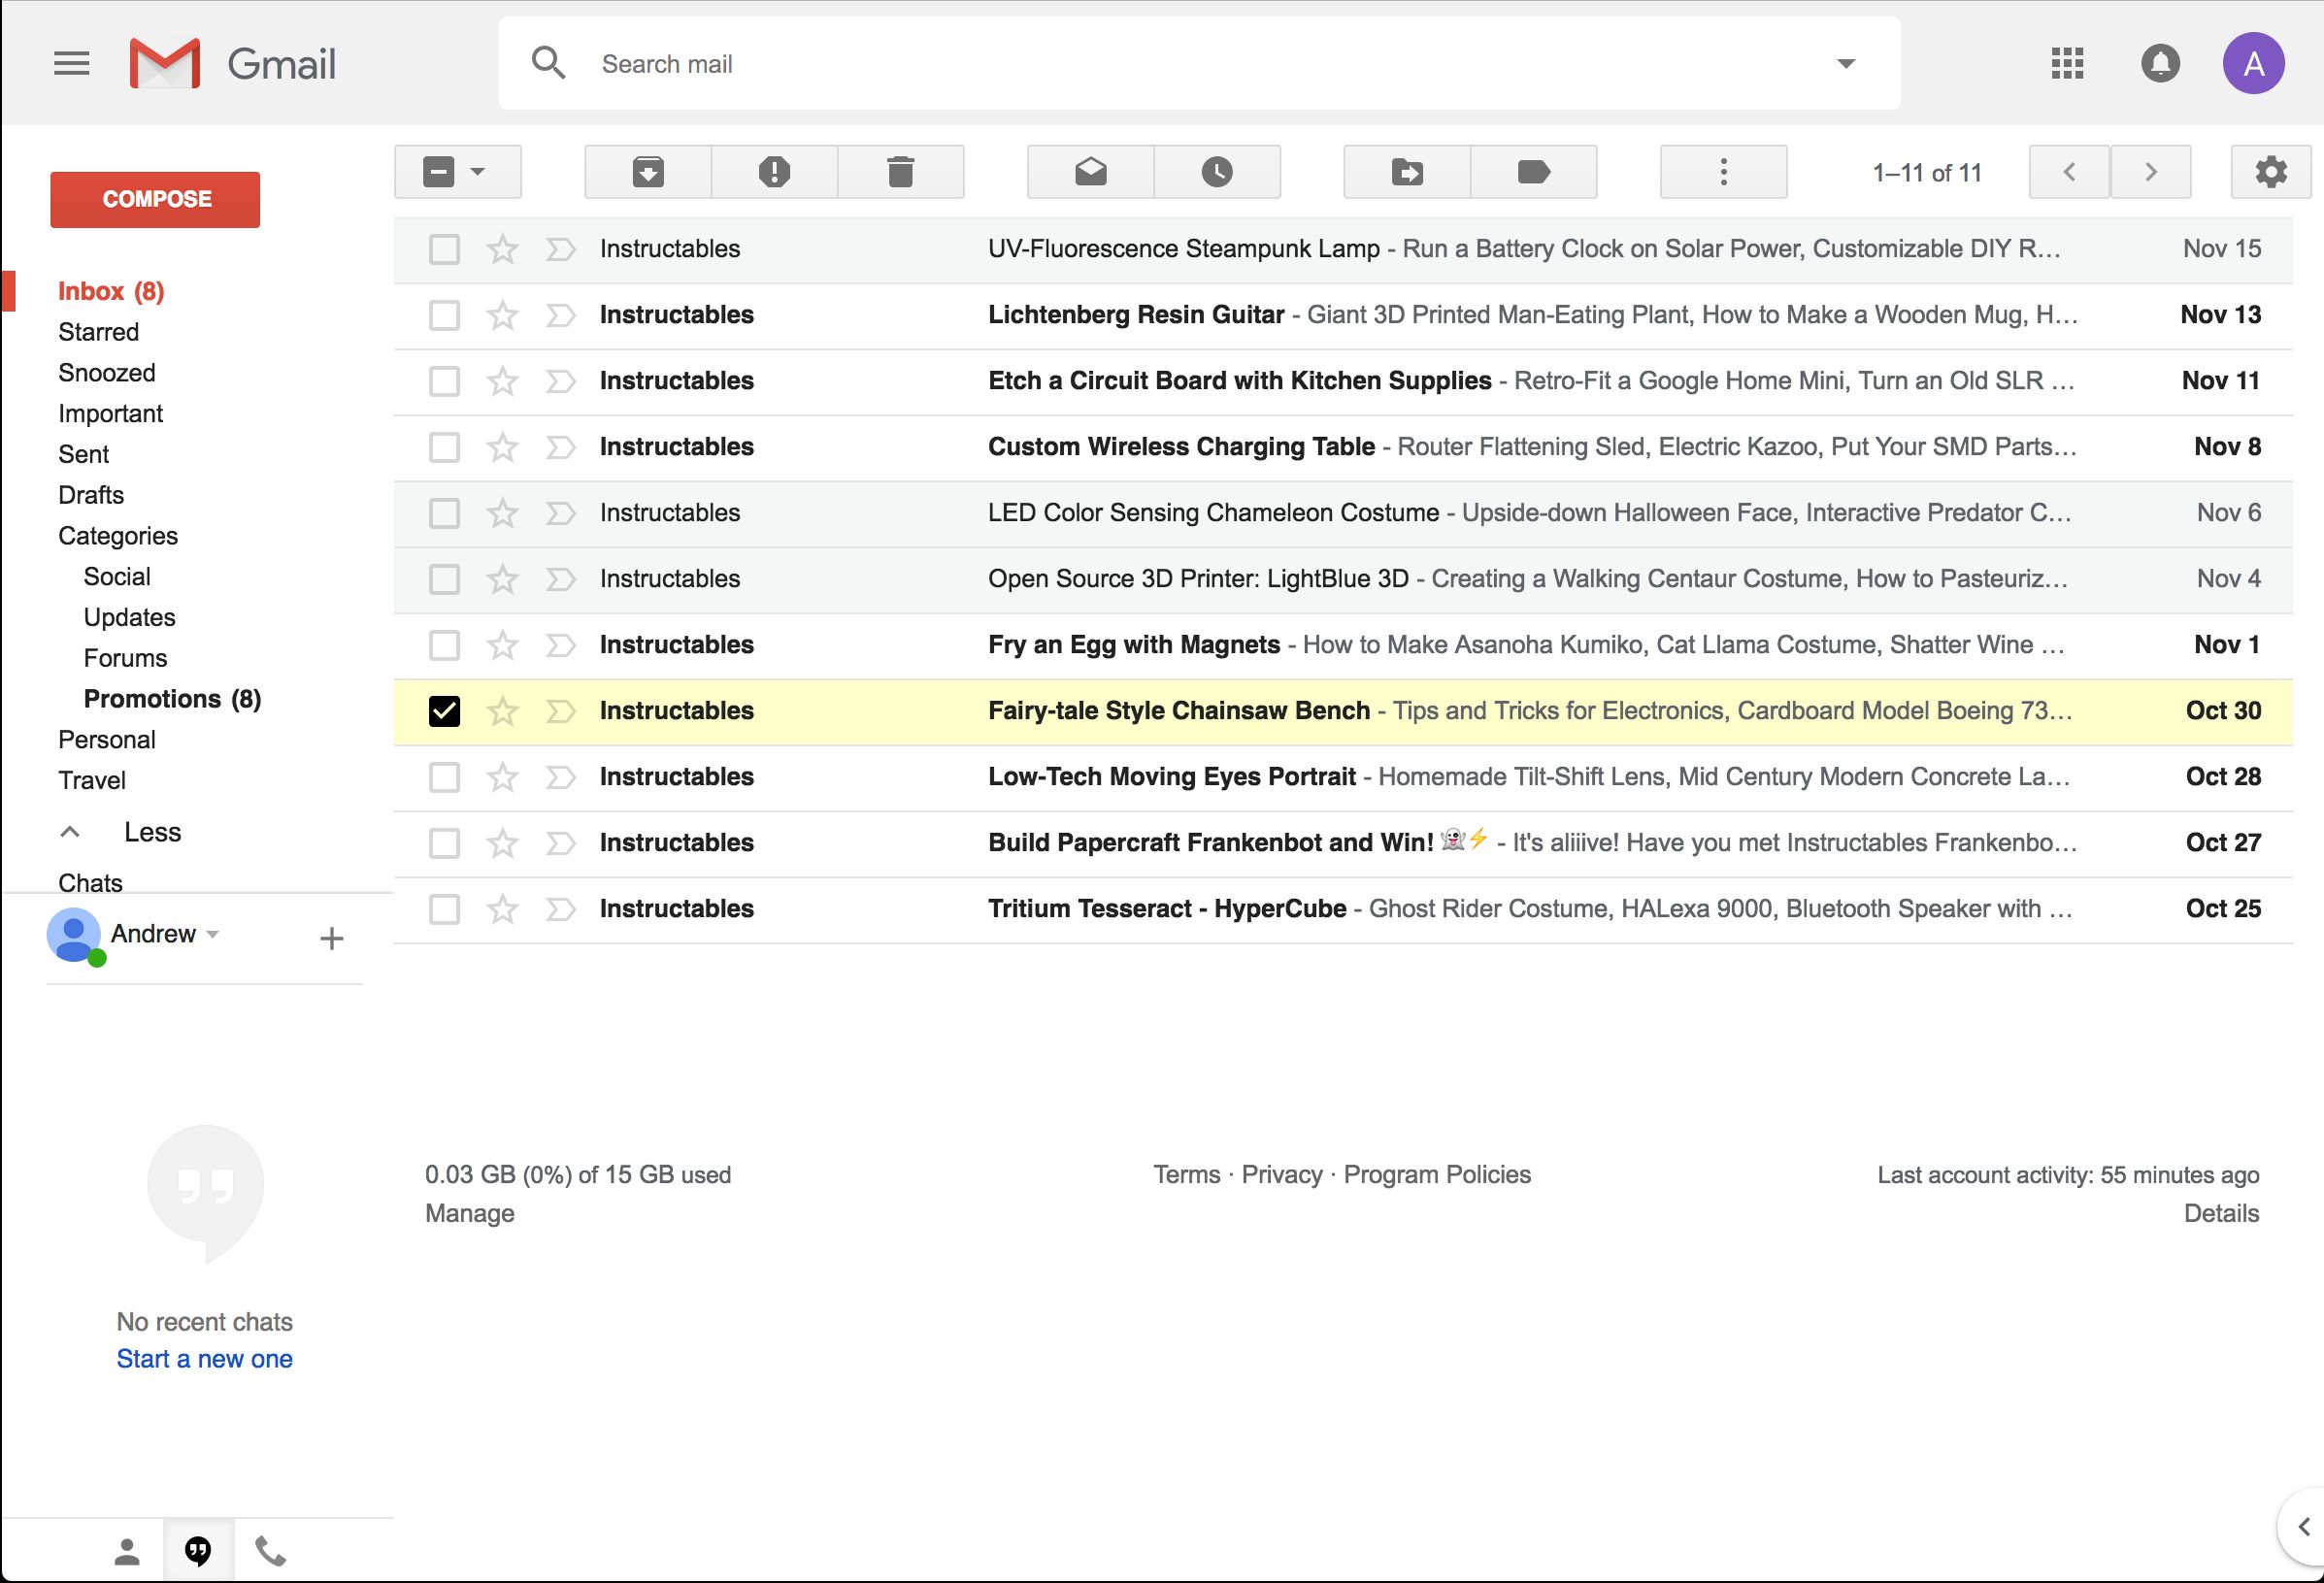This screenshot has width=2324, height=1583.
Task: Click the Report spam icon
Action: pos(772,171)
